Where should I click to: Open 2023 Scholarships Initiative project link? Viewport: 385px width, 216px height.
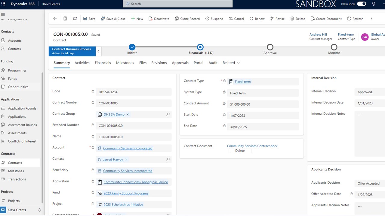click(x=123, y=205)
